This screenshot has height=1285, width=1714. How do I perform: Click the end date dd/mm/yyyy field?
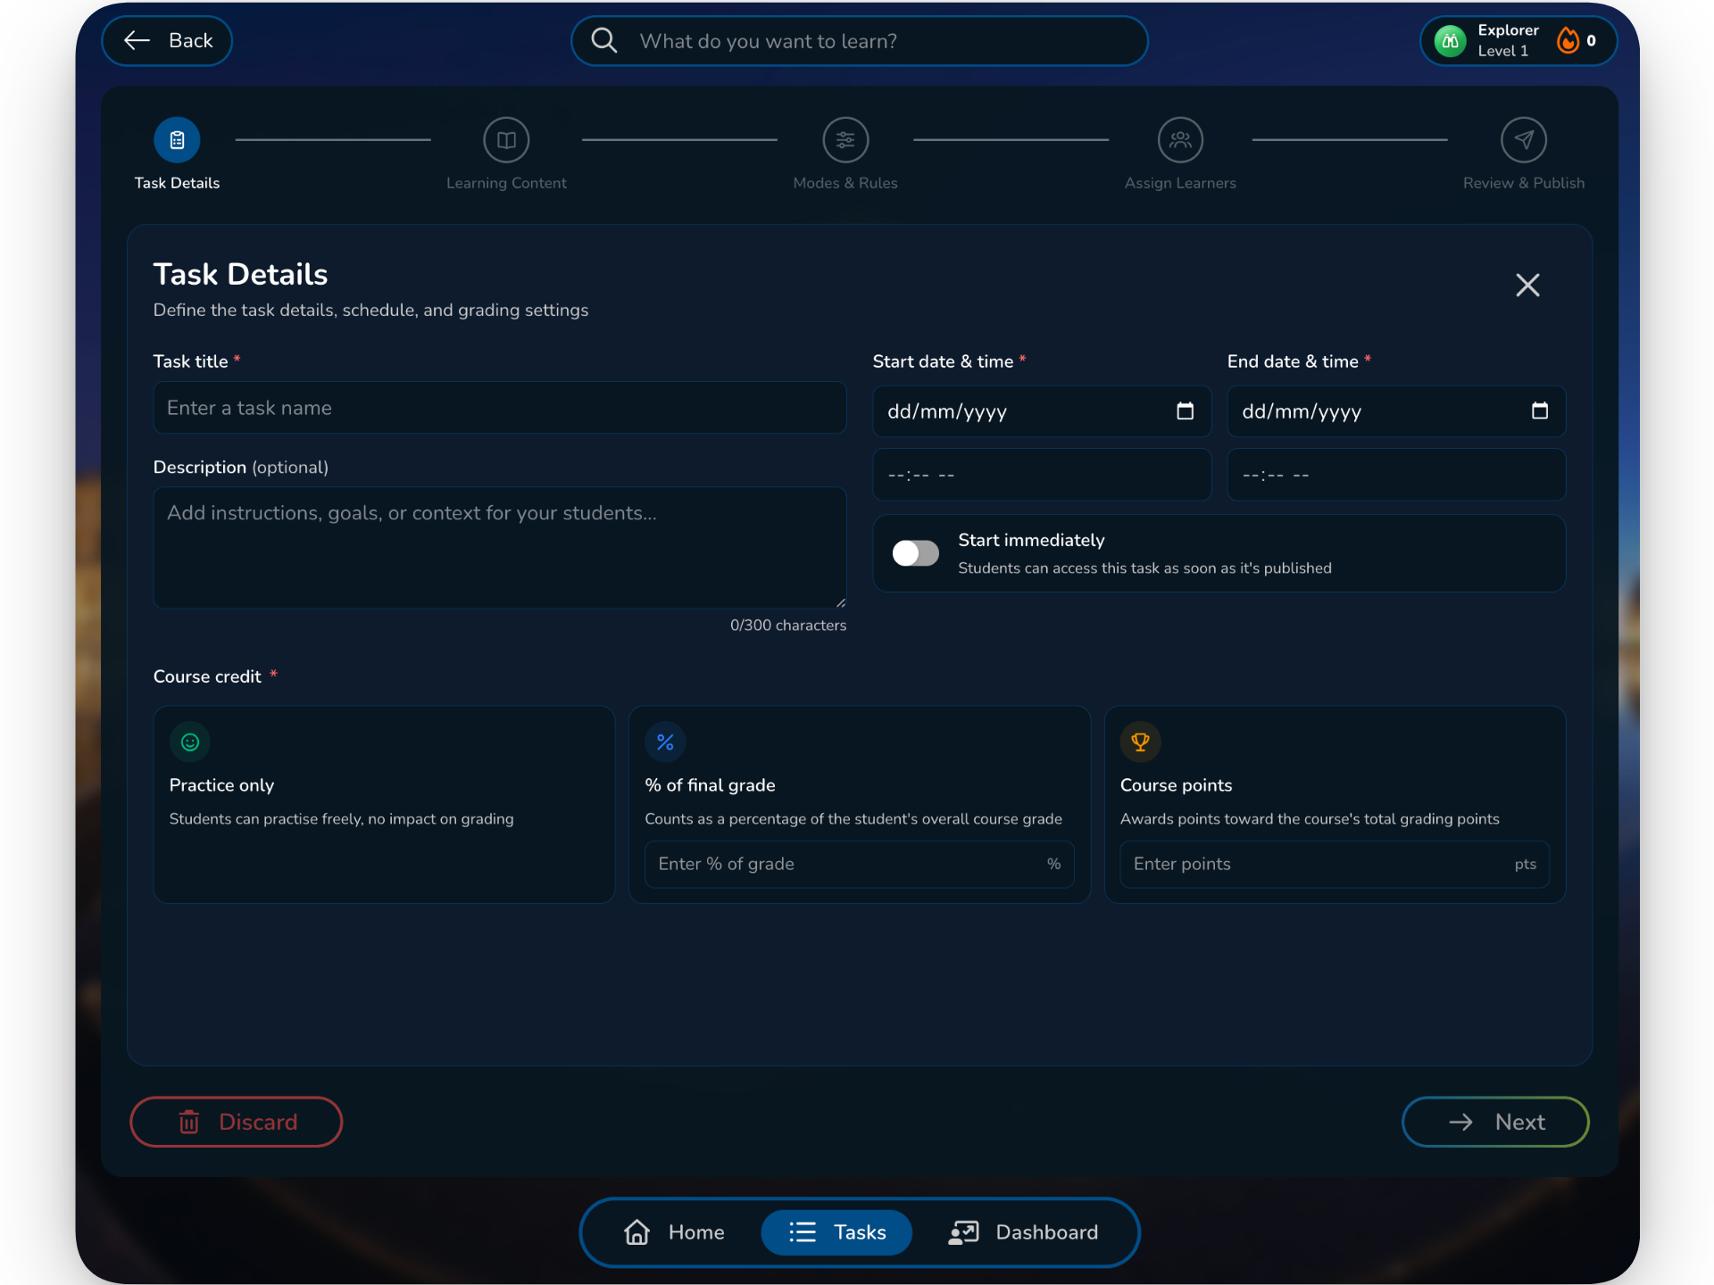pos(1396,411)
